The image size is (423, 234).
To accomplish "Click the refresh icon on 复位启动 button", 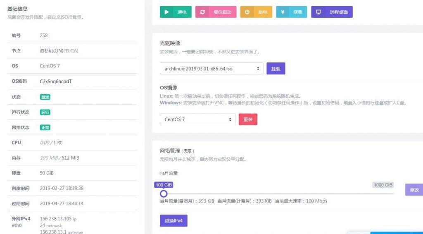I will [x=202, y=12].
